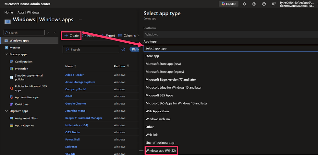The width and height of the screenshot is (318, 155).
Task: Open Monitor in the sidebar
Action: click(15, 48)
